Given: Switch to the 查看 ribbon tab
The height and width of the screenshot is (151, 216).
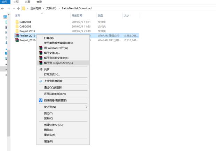Looking at the screenshot, I should tap(39, 2).
